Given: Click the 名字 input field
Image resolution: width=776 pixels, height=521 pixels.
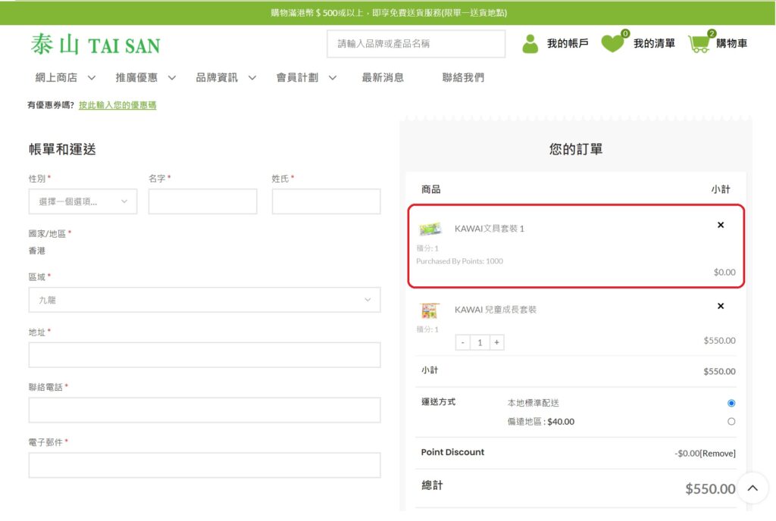Looking at the screenshot, I should [x=203, y=201].
